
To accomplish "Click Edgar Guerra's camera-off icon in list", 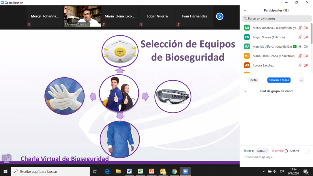I will [x=305, y=37].
